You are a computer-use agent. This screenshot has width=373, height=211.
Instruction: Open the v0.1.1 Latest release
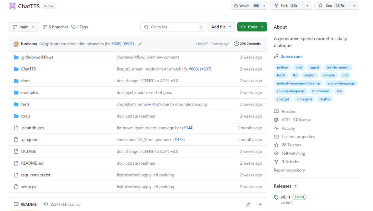tap(286, 197)
